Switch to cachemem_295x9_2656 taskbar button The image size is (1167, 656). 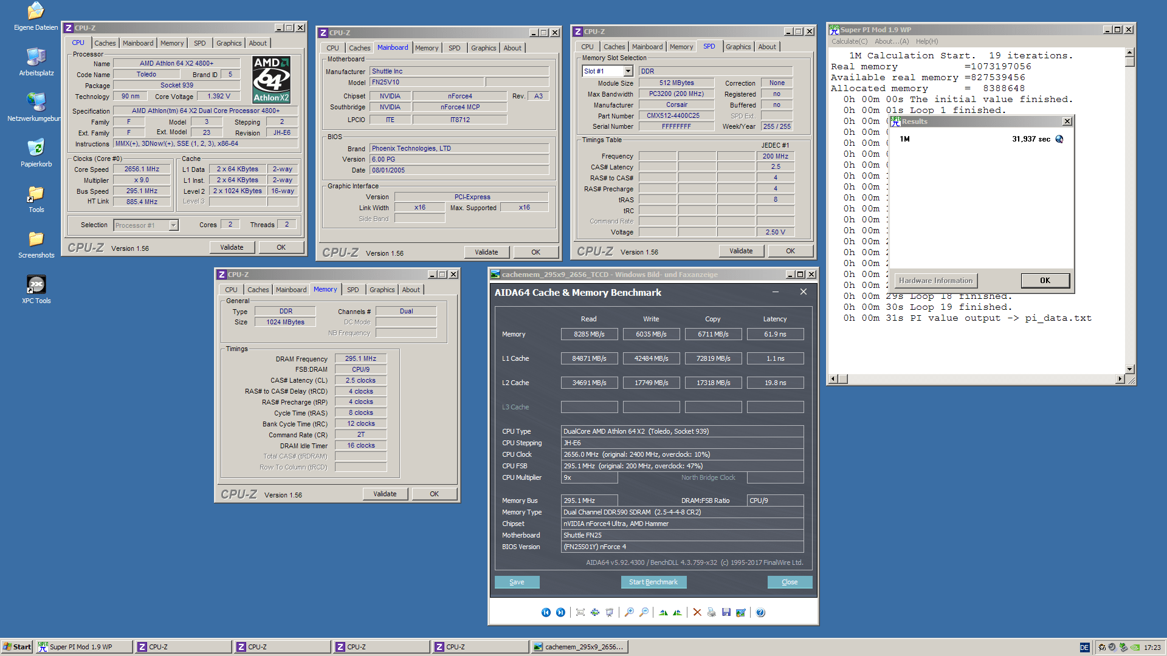point(579,647)
